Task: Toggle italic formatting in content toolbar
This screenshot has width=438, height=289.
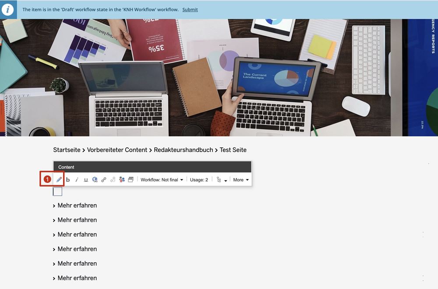Action: (x=77, y=180)
